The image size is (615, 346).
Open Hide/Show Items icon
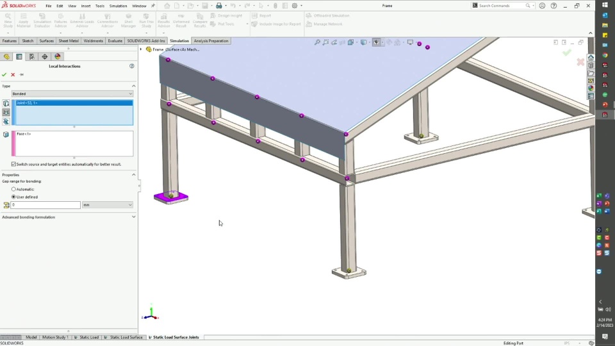376,42
